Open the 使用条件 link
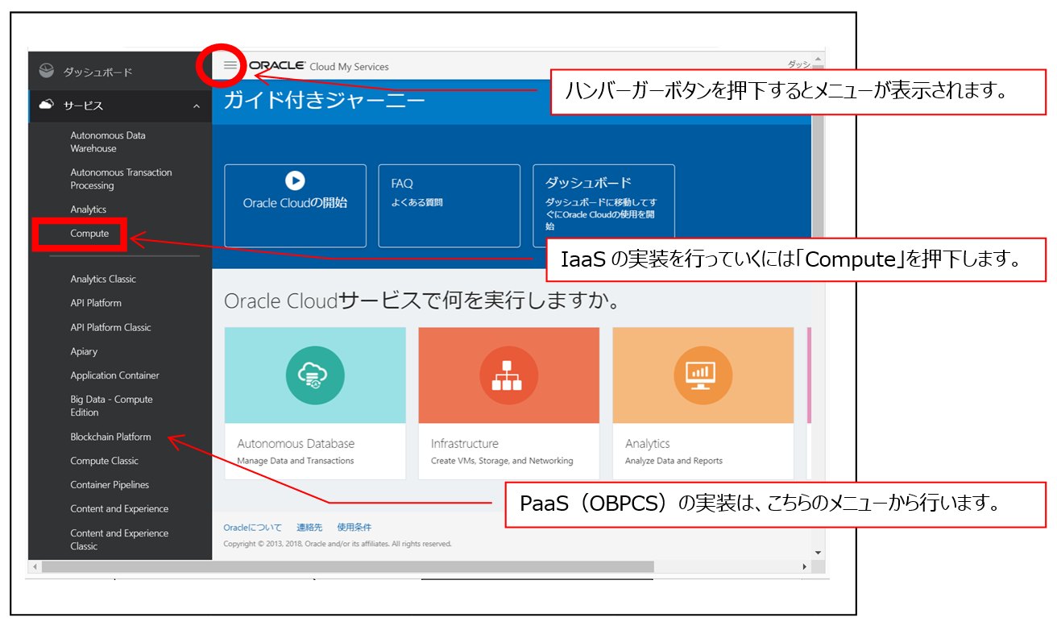Viewport: 1057px width, 630px height. pyautogui.click(x=354, y=526)
